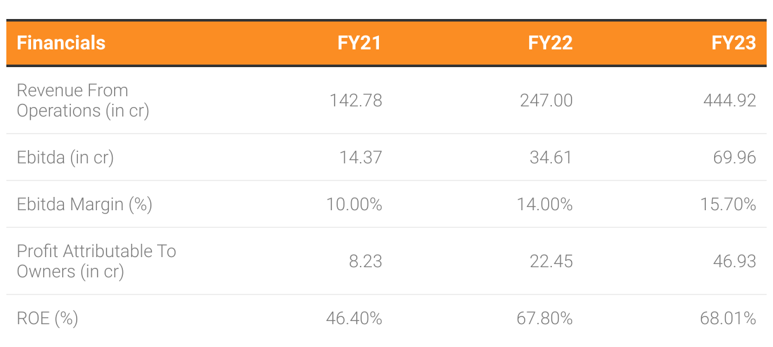Click FY22 revenue value 247.00

point(545,100)
